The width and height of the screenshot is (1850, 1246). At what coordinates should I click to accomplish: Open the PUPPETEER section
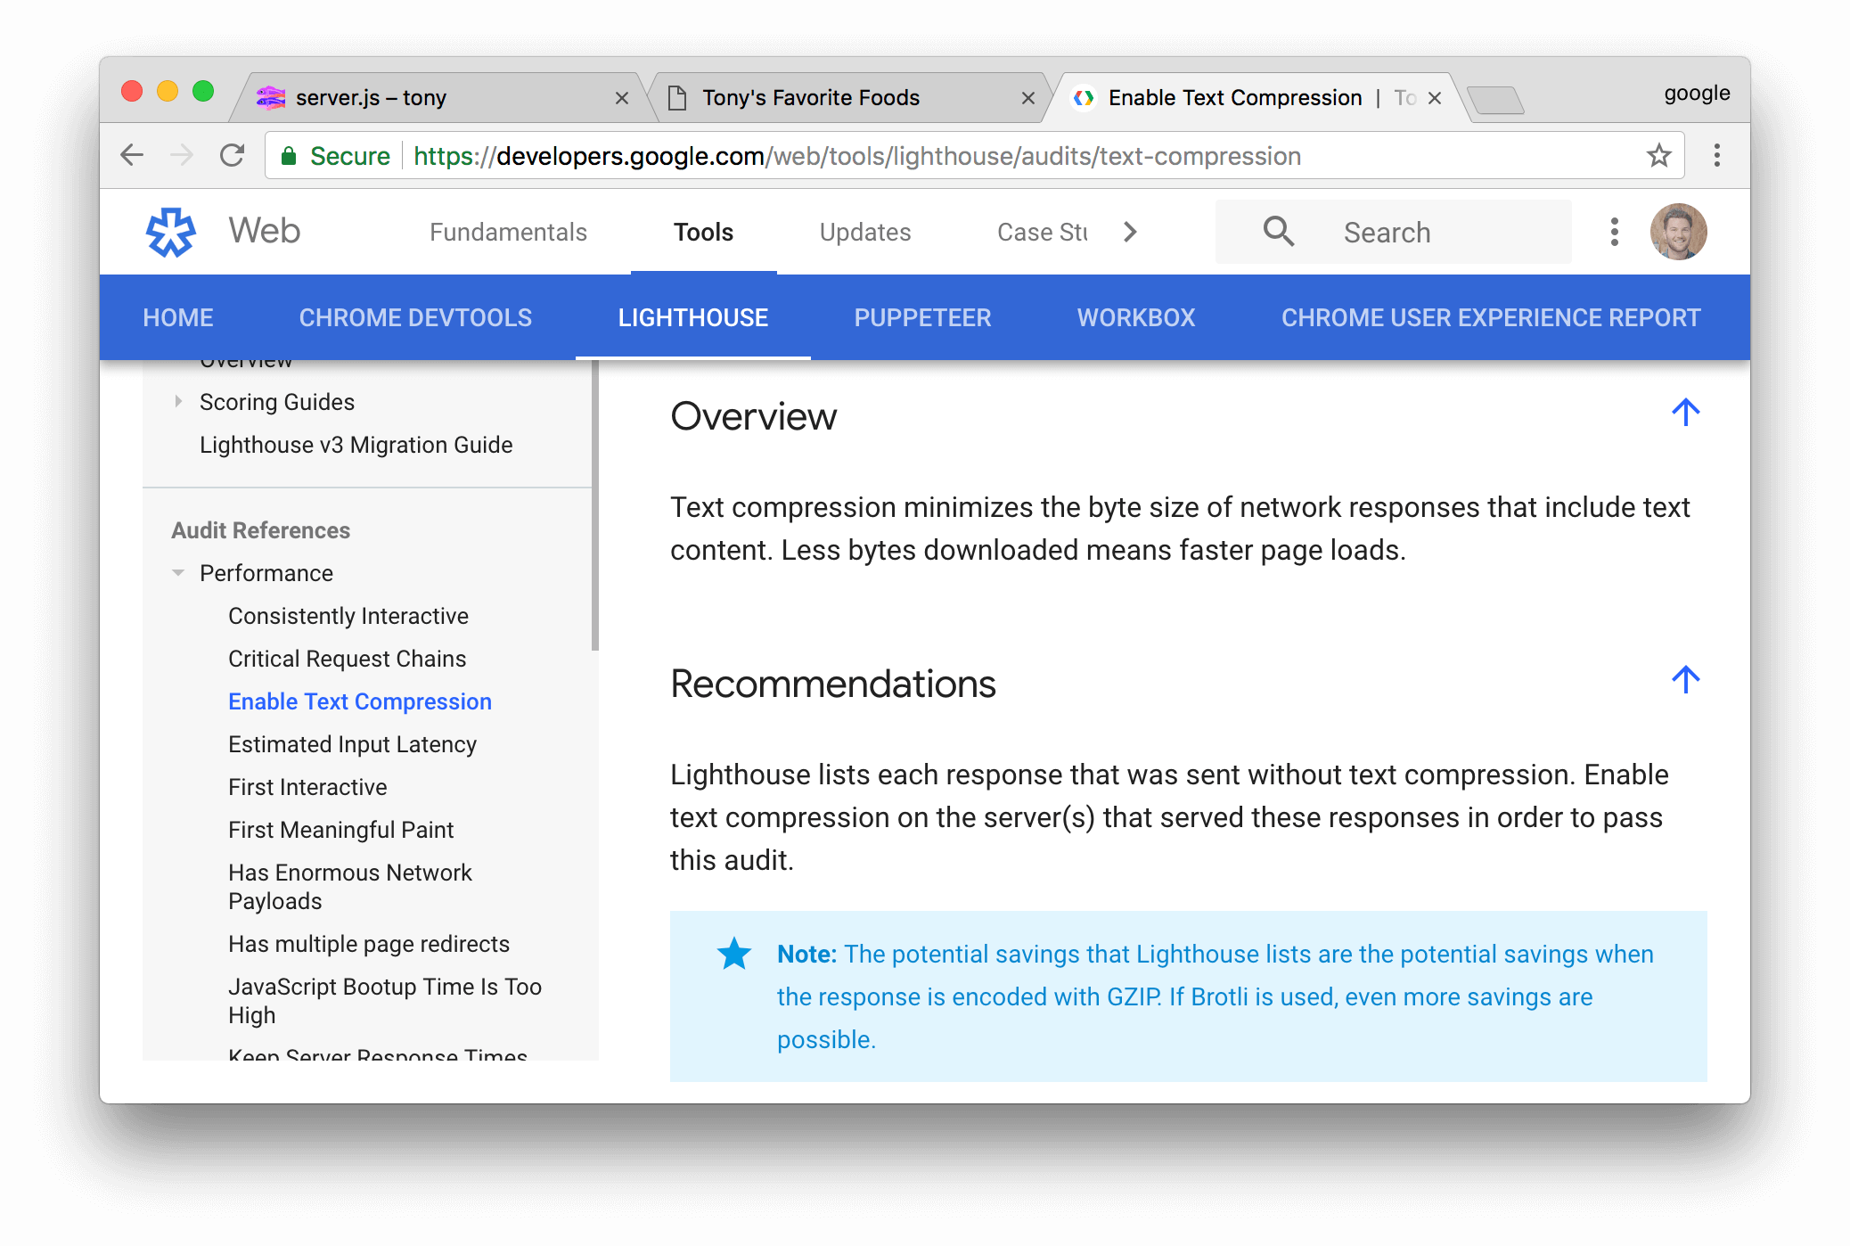point(922,317)
